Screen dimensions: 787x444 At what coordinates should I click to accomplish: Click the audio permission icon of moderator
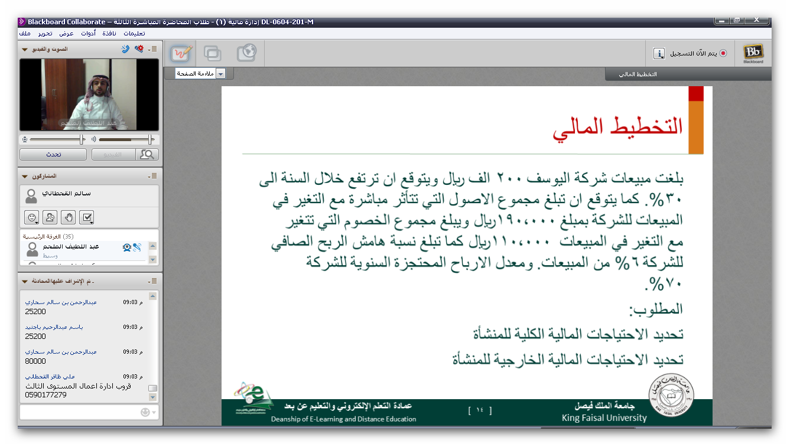coord(137,247)
